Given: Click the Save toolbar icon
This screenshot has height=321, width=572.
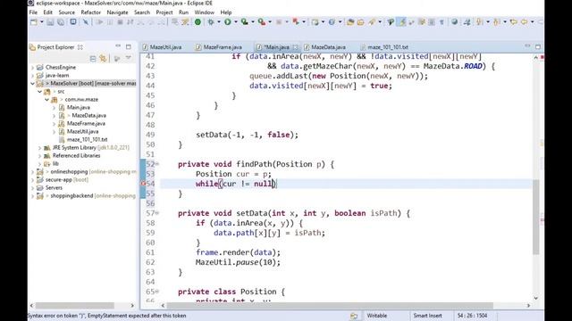Looking at the screenshot, I should tap(50, 22).
